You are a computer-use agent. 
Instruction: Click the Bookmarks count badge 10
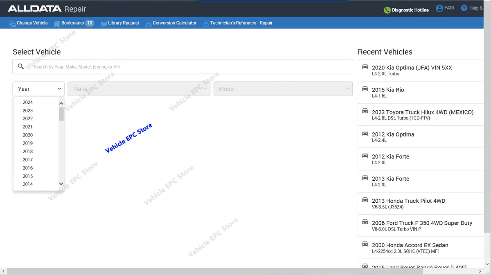tap(90, 23)
